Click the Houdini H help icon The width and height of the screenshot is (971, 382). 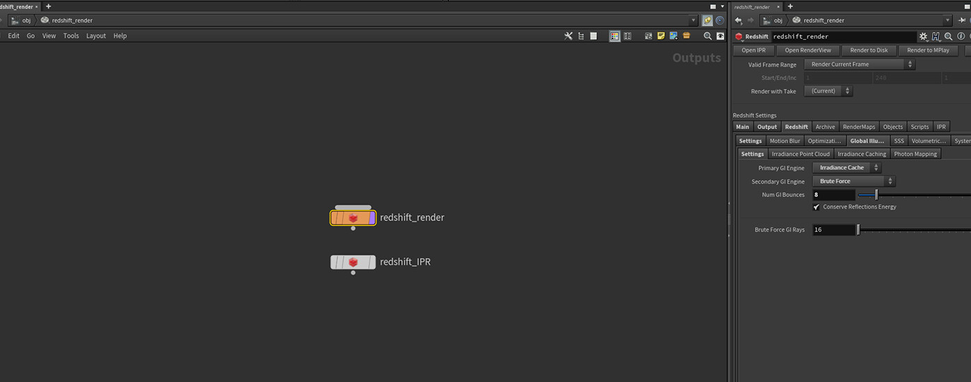[936, 36]
